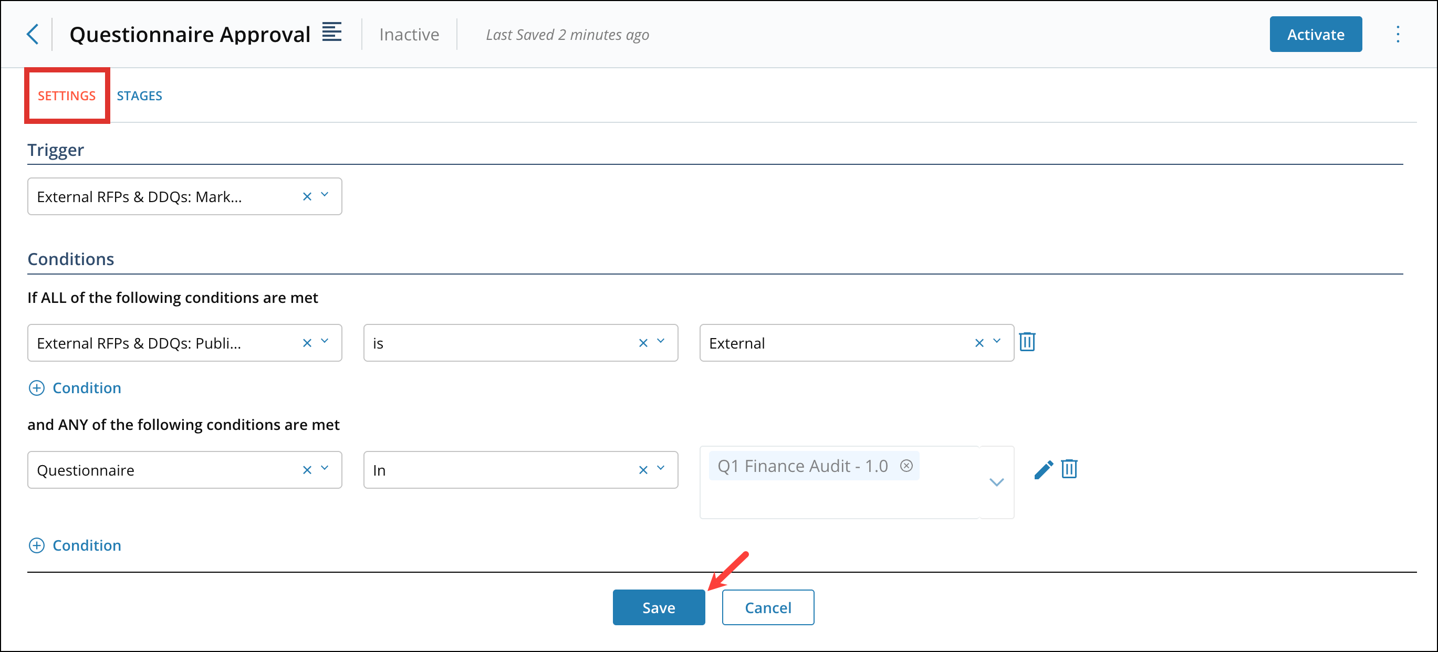Clear the Questionnaire field selection
The width and height of the screenshot is (1438, 652).
tap(307, 470)
